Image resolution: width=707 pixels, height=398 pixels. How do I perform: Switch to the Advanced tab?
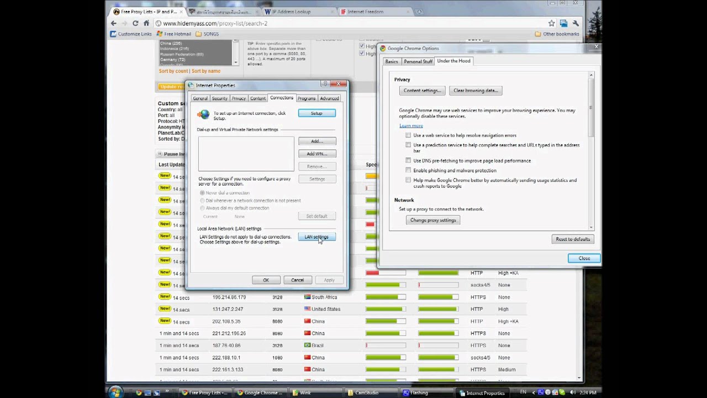point(329,98)
